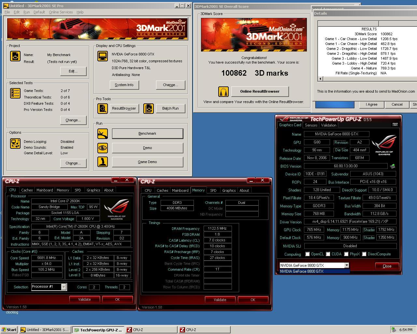This screenshot has height=334, width=417.
Task: Click the Benchmark run icon
Action: (x=103, y=133)
